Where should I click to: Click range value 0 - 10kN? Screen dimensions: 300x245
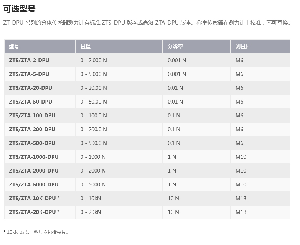click(91, 198)
